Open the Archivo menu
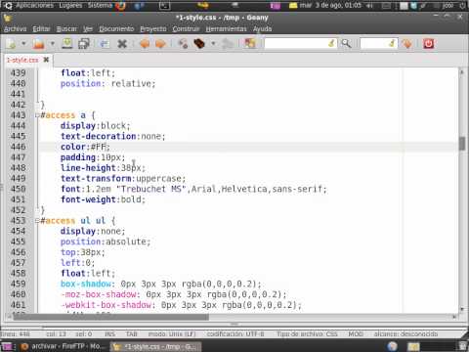Viewport: 469px width, 352px height. (15, 29)
